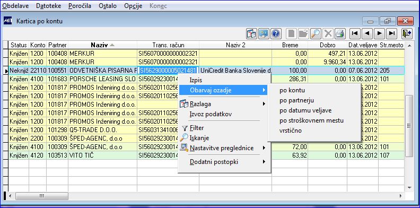Image resolution: width=420 pixels, height=208 pixels.
Task: Click the row pointer beside the Neknjiž row
Action: [6, 71]
